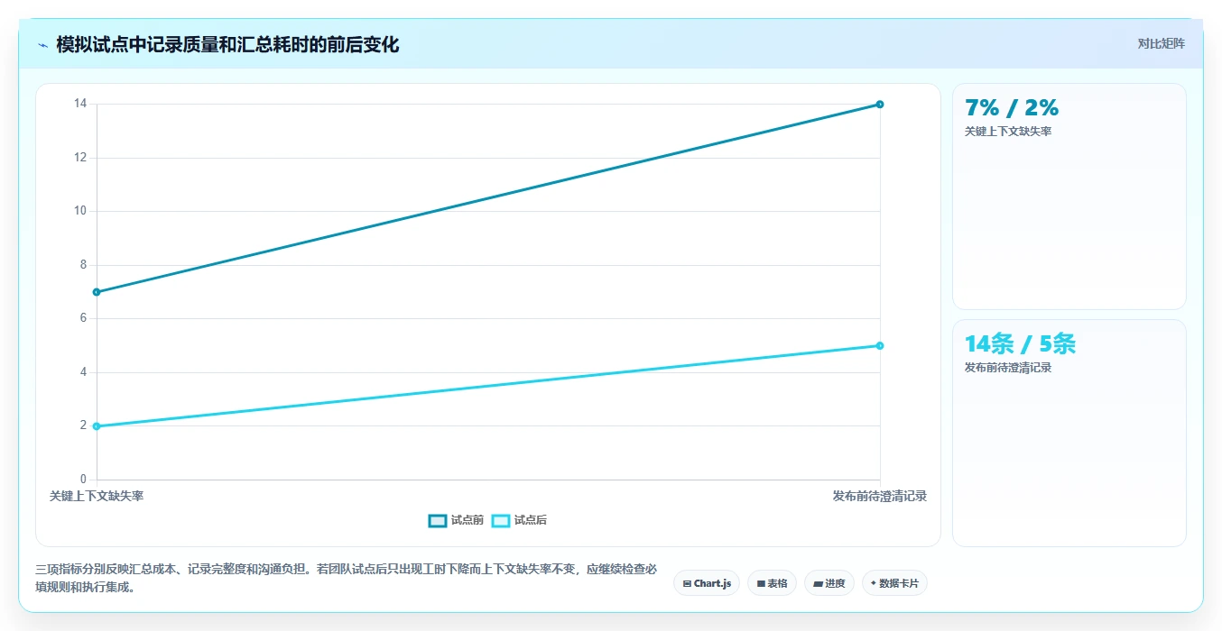Click the y-axis label 14
The height and width of the screenshot is (631, 1222).
[x=80, y=104]
